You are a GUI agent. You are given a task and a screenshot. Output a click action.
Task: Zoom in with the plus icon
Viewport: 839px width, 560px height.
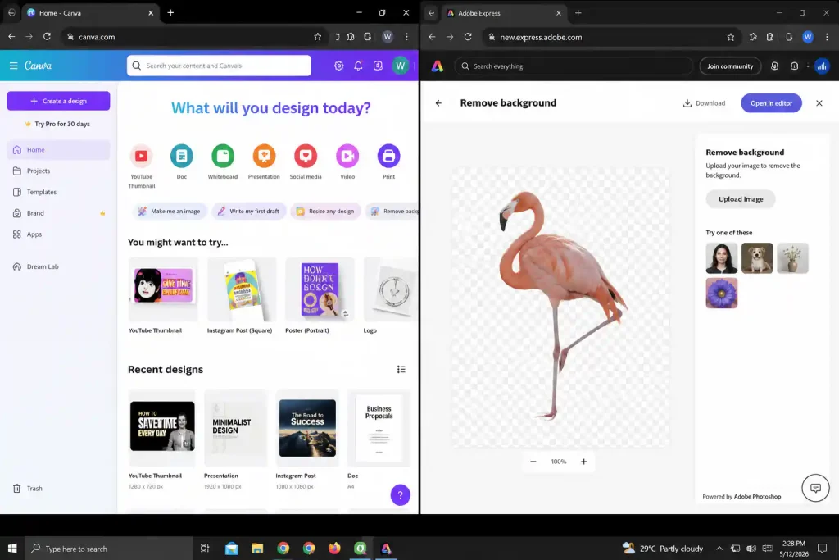point(583,462)
